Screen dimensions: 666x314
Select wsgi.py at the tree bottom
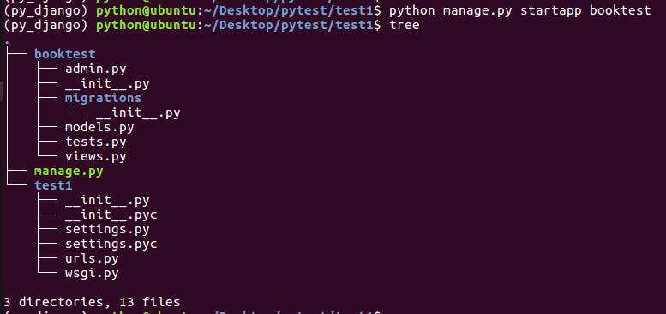[x=92, y=273]
